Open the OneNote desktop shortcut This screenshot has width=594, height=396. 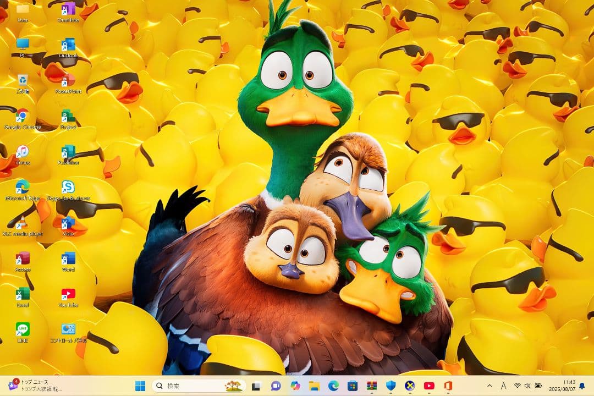click(x=68, y=10)
